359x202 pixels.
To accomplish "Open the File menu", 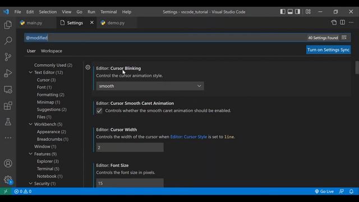I will tap(17, 12).
